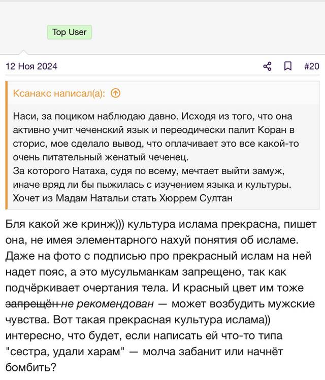Click the quote line ending Хюррем Султан
The height and width of the screenshot is (380, 325).
123,198
